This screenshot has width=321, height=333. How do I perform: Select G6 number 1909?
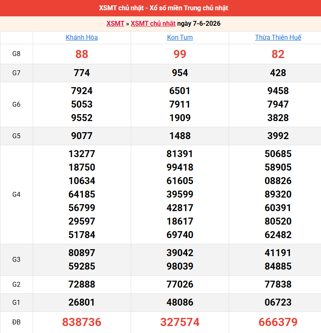pos(180,118)
